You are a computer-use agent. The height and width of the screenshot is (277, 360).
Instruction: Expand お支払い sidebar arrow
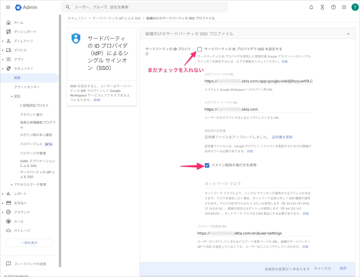pyautogui.click(x=3, y=203)
